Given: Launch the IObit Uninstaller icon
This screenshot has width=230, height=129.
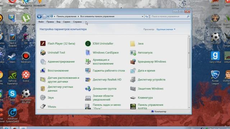Looking at the screenshot, I should point(88,43).
